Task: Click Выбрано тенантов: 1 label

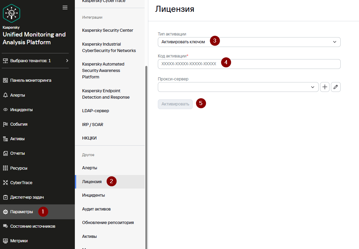Action: [30, 61]
